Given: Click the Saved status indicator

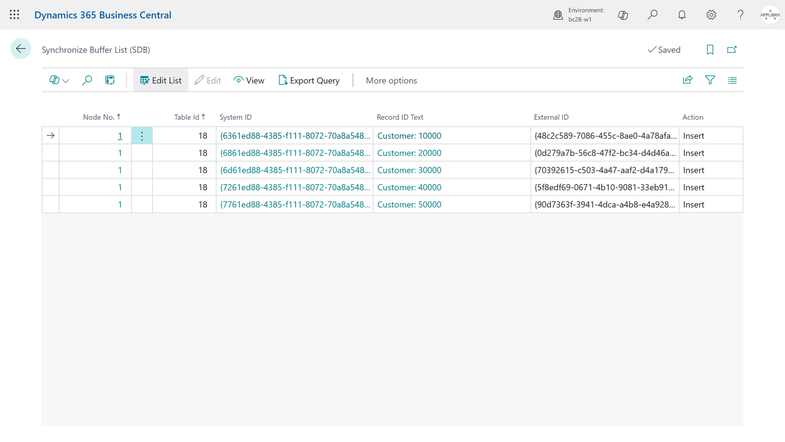Looking at the screenshot, I should [x=664, y=50].
